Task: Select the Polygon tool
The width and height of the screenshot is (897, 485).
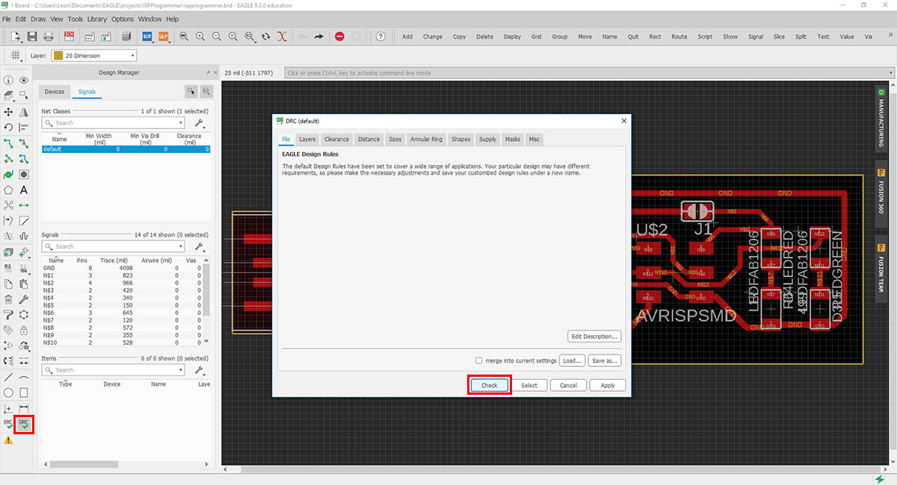Action: (8, 190)
